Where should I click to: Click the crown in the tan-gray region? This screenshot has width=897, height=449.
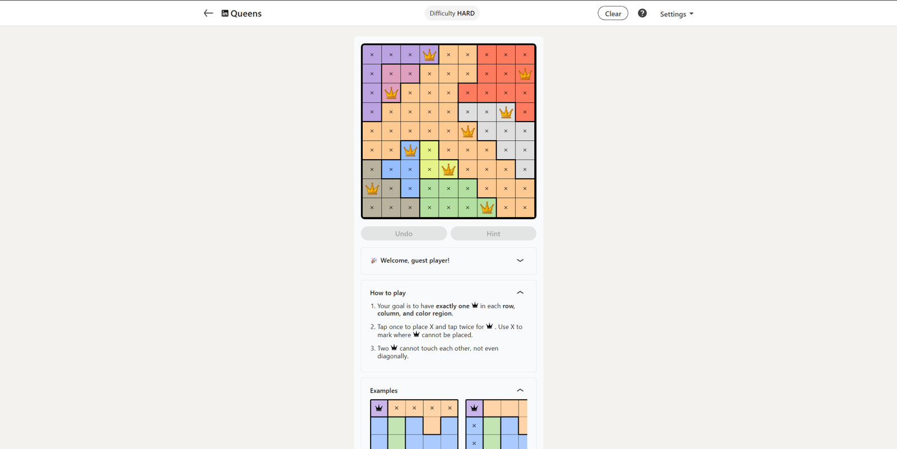pos(372,189)
